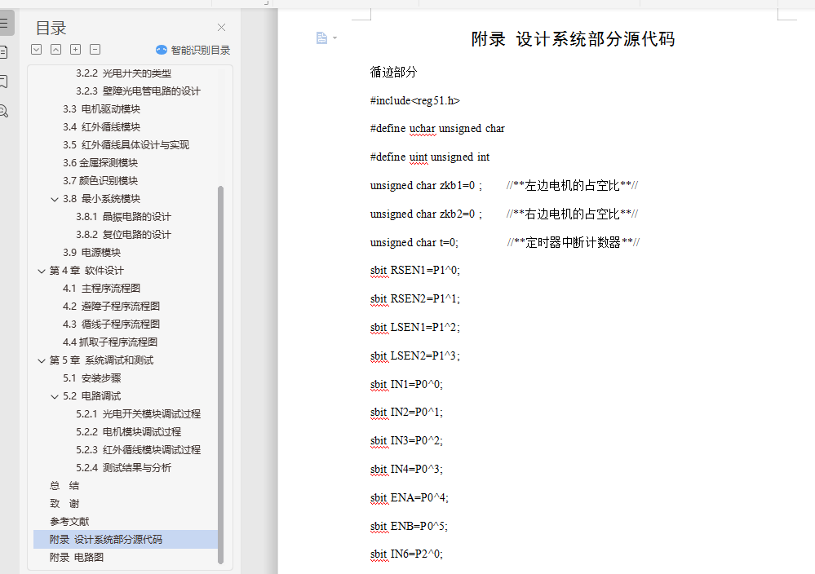
Task: Click the underlined word uchar
Action: 423,129
